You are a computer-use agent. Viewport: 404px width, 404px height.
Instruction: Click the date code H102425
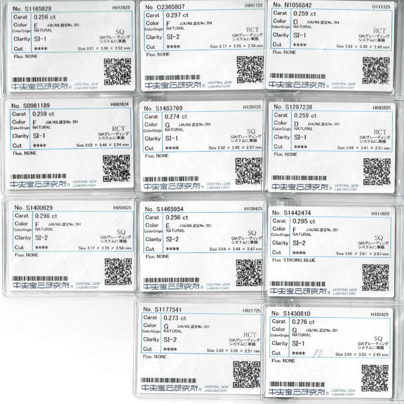380,315
